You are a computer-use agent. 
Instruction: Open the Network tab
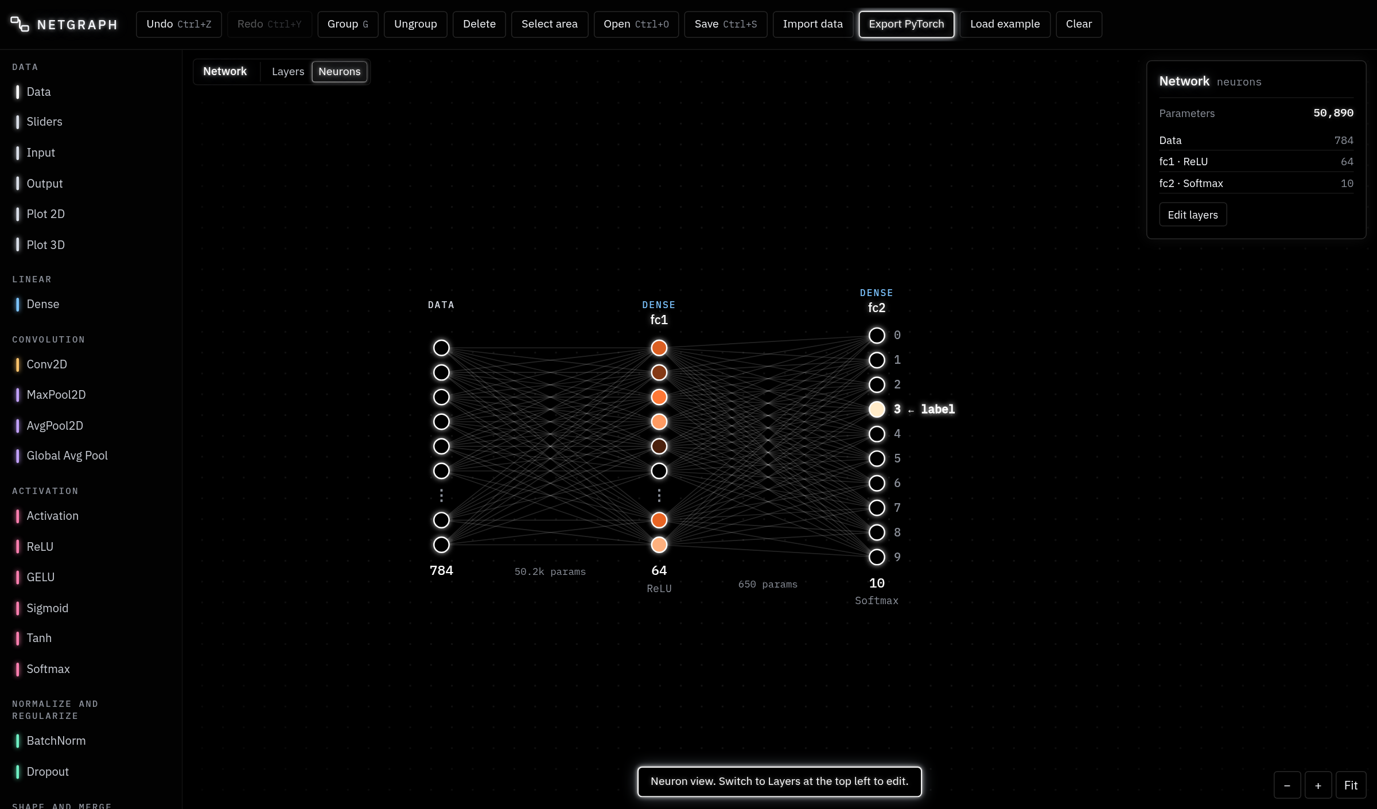225,72
